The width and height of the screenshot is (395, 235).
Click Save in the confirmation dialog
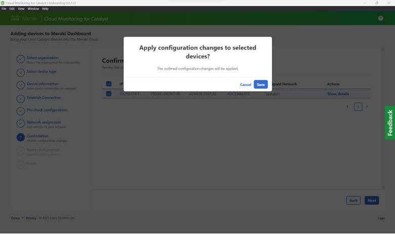(x=260, y=84)
